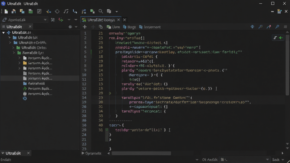Open the hamburger menu in editor toolbar

285,27
